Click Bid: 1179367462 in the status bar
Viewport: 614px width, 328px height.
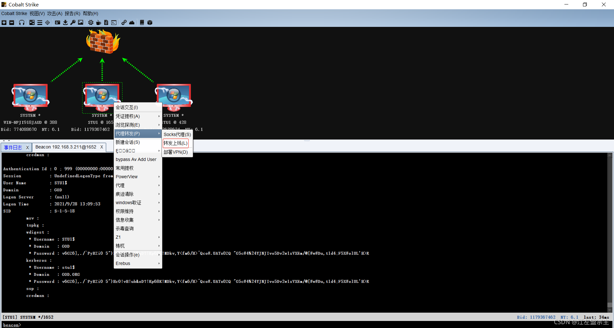(x=536, y=317)
